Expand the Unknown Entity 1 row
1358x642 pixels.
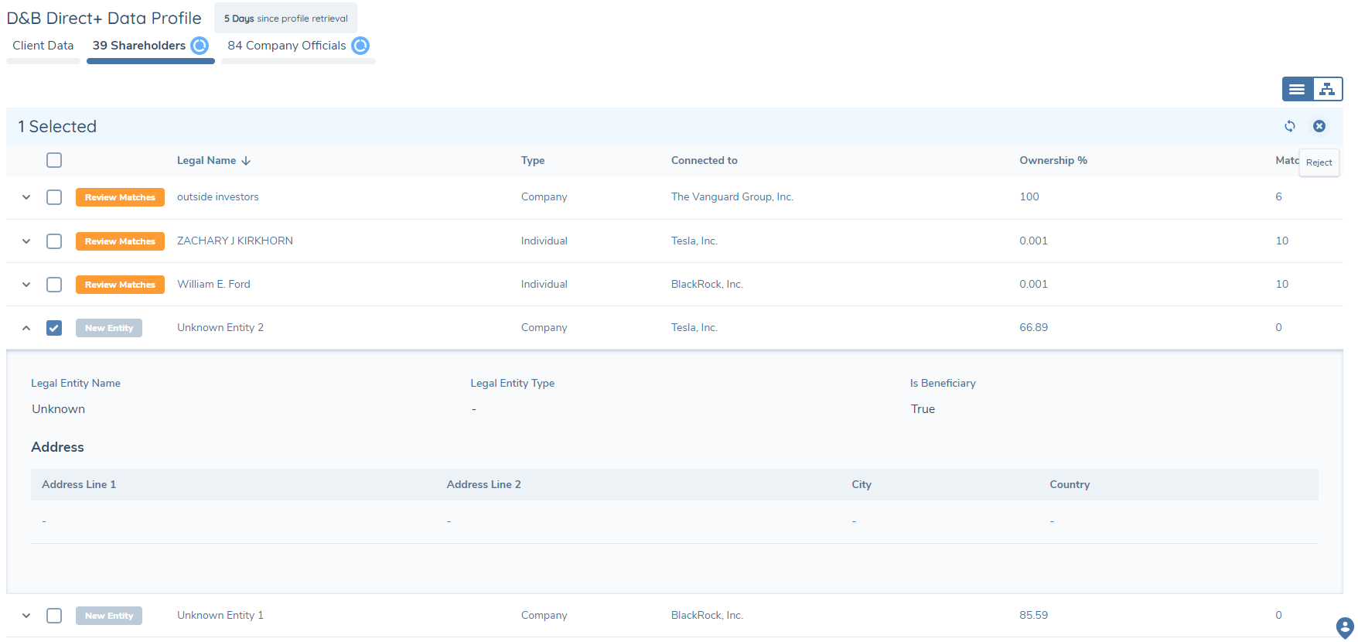tap(26, 616)
